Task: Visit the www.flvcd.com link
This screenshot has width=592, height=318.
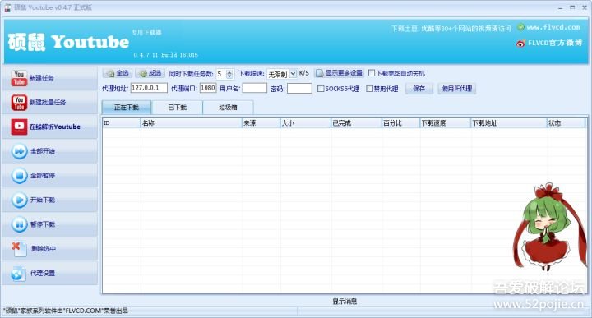Action: (x=553, y=27)
